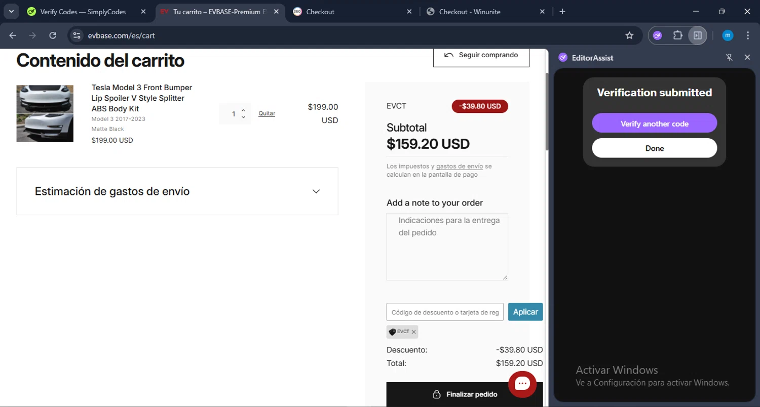This screenshot has width=760, height=407.
Task: Increase product quantity with up arrow
Action: [x=244, y=110]
